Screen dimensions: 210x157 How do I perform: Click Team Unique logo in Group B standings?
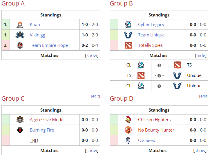(x=128, y=35)
